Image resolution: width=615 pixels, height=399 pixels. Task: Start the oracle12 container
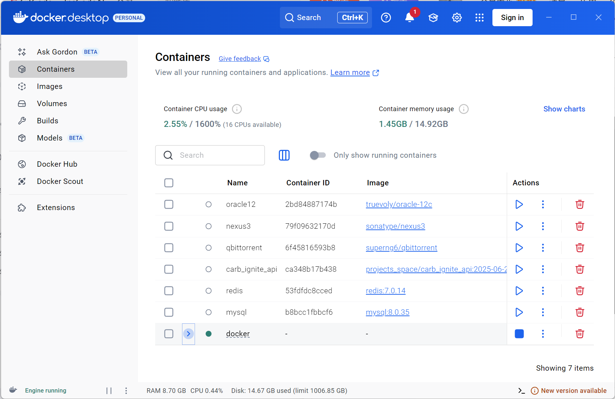(x=519, y=204)
